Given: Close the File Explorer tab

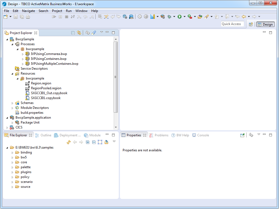Looking at the screenshot, I should [31, 135].
